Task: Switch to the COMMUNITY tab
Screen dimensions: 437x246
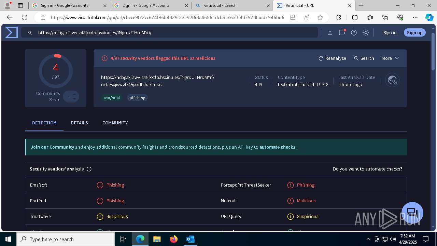Action: click(115, 123)
